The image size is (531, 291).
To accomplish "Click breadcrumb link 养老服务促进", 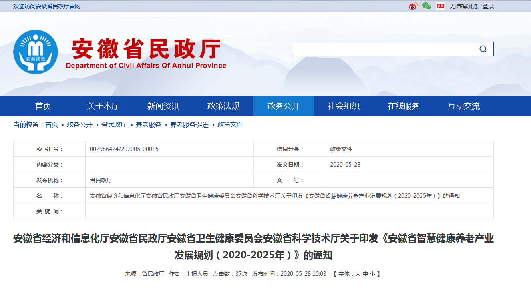I will (x=189, y=125).
